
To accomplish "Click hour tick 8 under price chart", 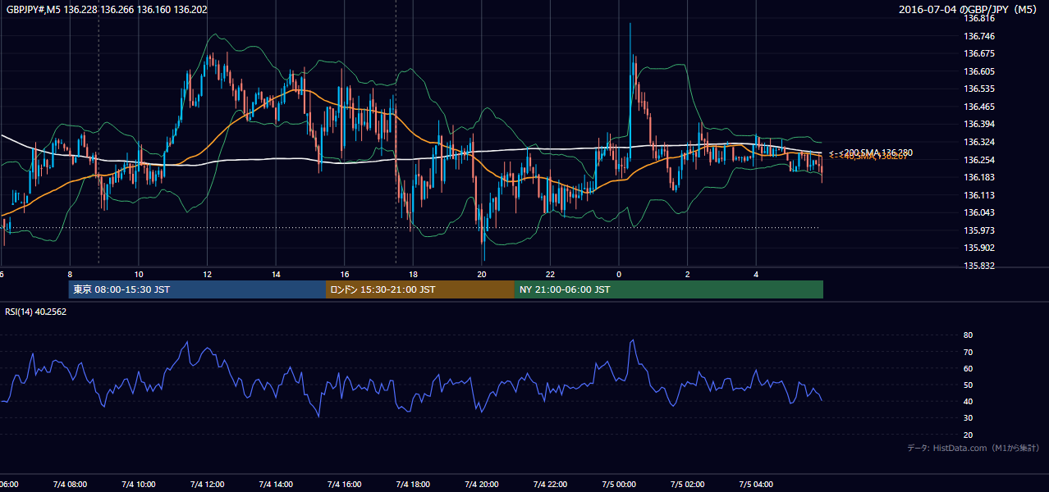I will tap(70, 274).
